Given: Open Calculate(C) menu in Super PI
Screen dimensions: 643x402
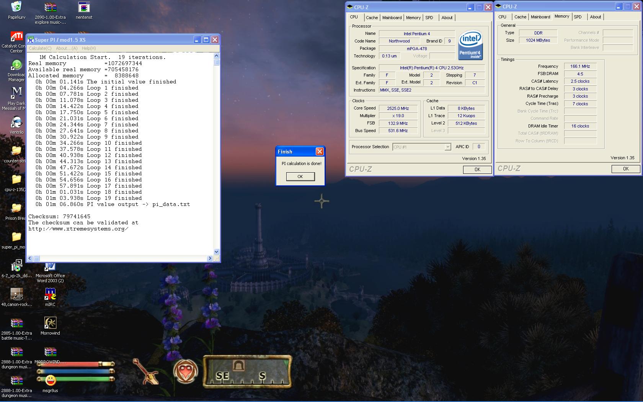Looking at the screenshot, I should [40, 48].
